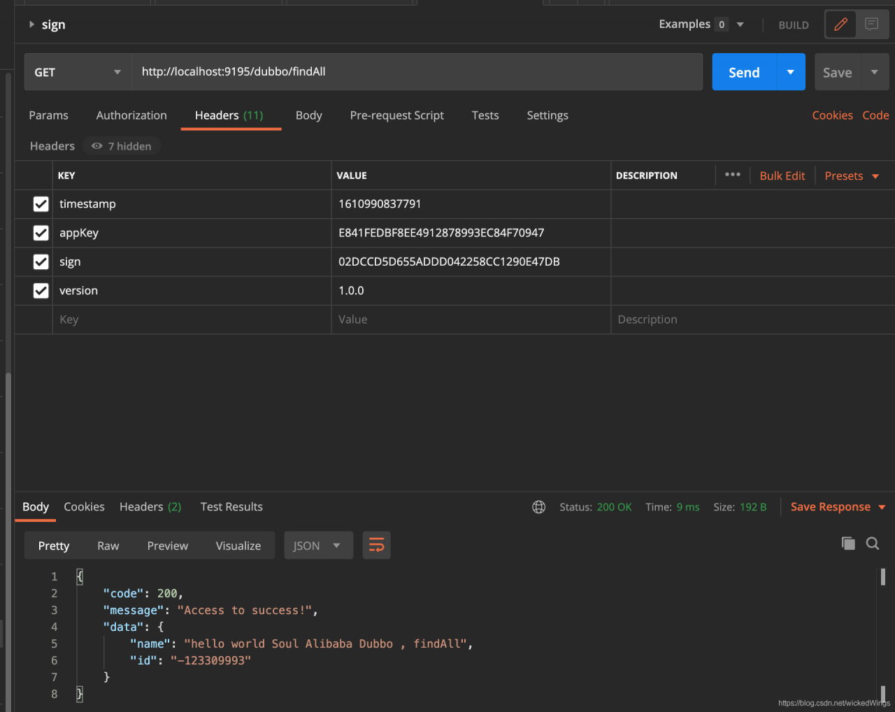
Task: Click Bulk Edit
Action: coord(782,176)
